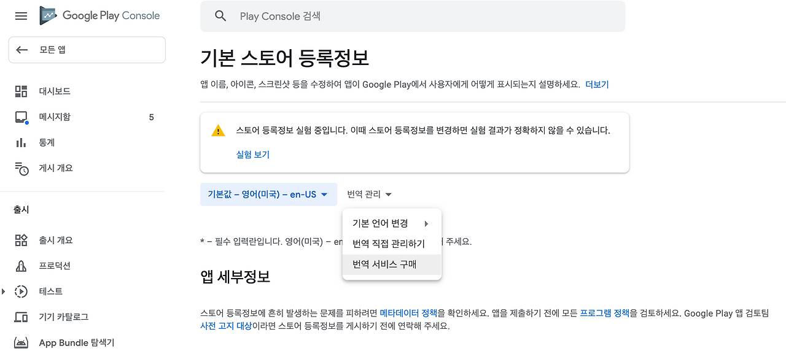Select 기본 언어 변경 menu item

[392, 223]
